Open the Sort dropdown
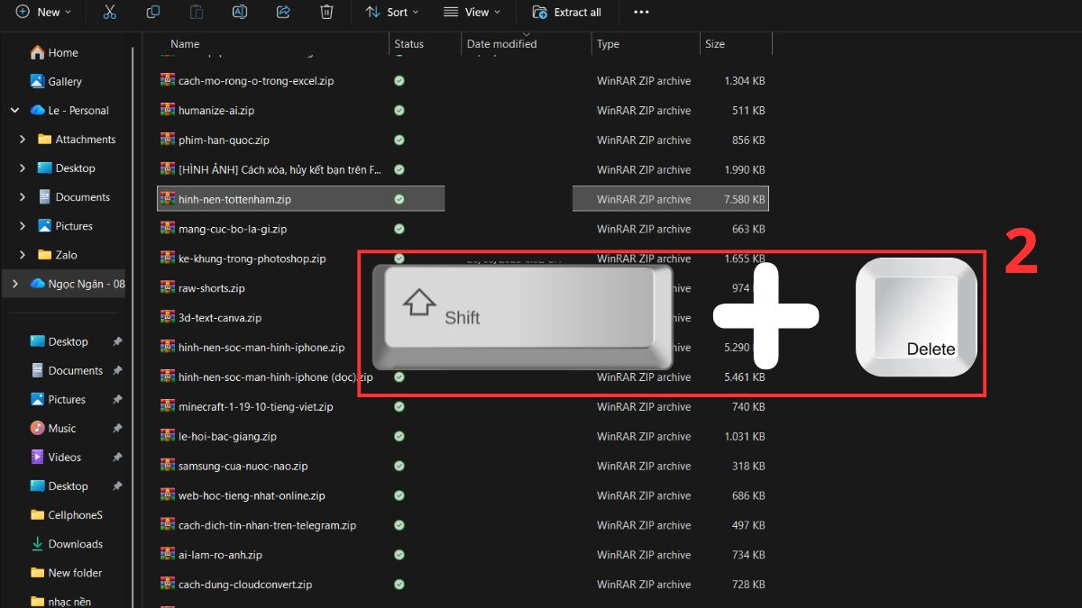The width and height of the screenshot is (1082, 608). [392, 12]
